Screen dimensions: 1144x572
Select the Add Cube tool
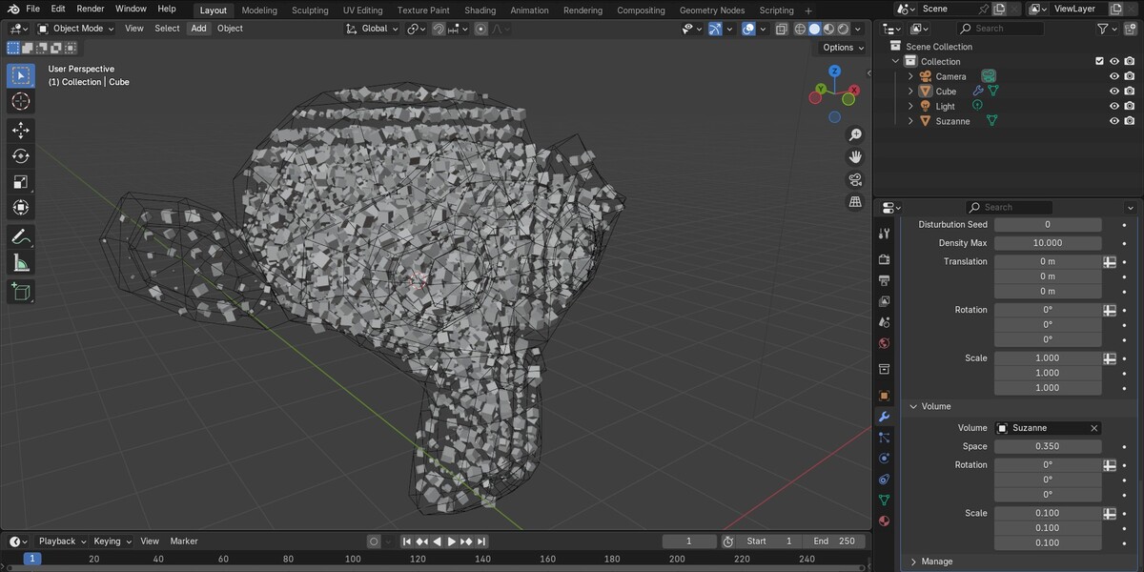click(x=21, y=293)
